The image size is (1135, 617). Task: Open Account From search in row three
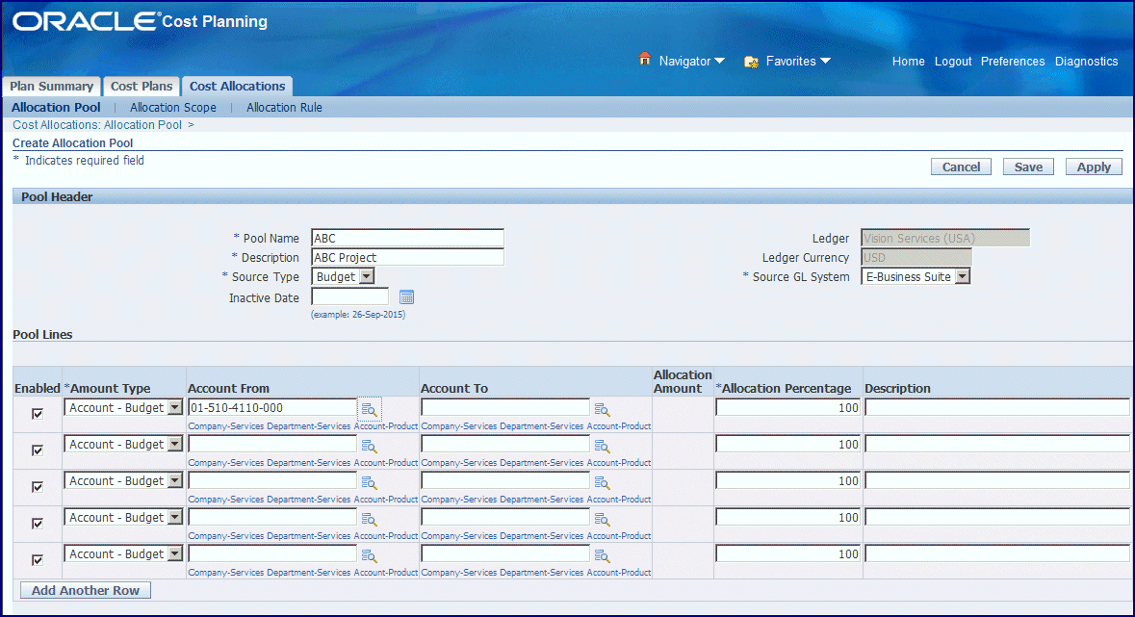pyautogui.click(x=369, y=482)
